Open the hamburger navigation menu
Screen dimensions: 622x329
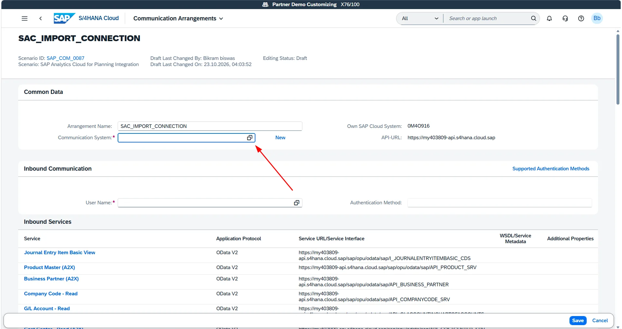pos(25,18)
